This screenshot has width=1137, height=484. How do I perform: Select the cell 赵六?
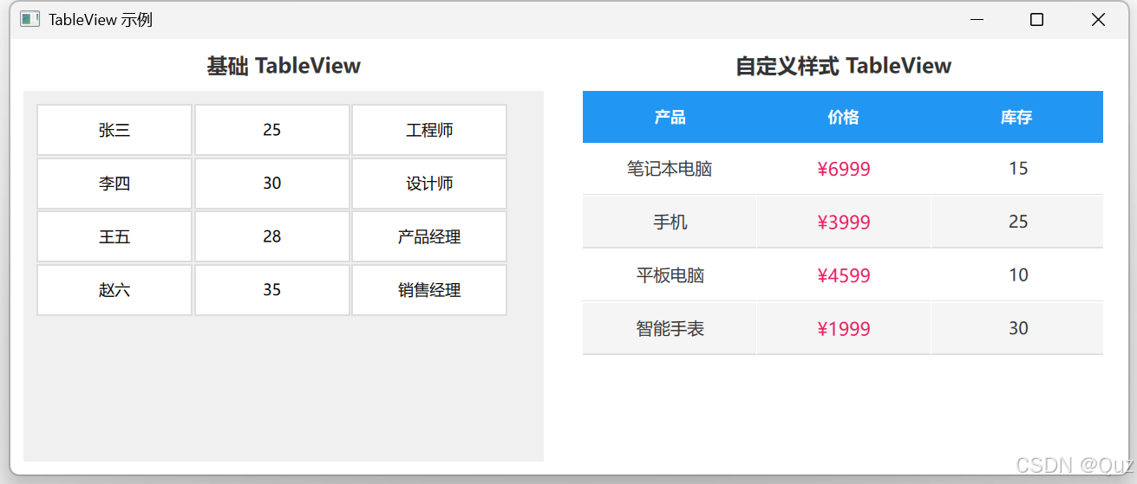pos(114,290)
